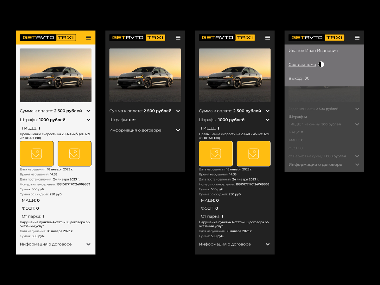
Task: Click the Светлая тема link
Action: pyautogui.click(x=302, y=65)
